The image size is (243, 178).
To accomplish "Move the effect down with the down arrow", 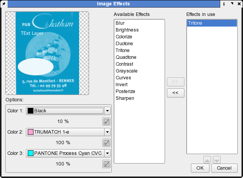I will pos(216,160).
